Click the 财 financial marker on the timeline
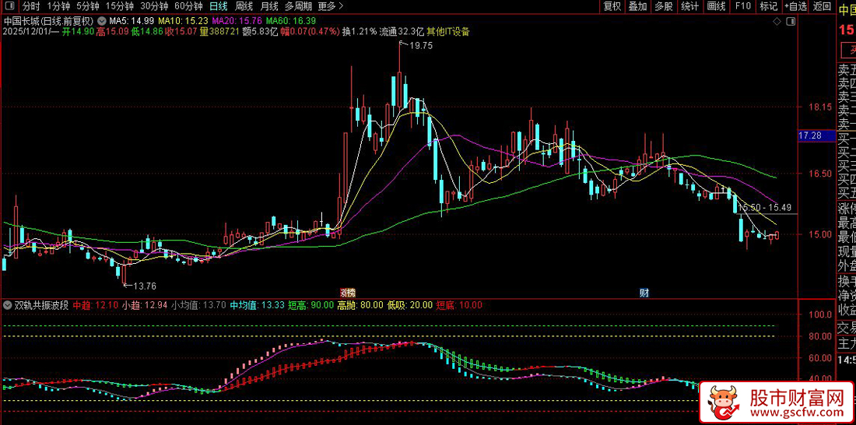Screen dimensions: 856x425 click(x=644, y=293)
